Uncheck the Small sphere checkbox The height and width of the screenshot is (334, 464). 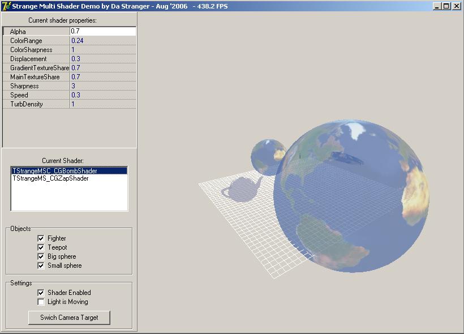[x=41, y=266]
